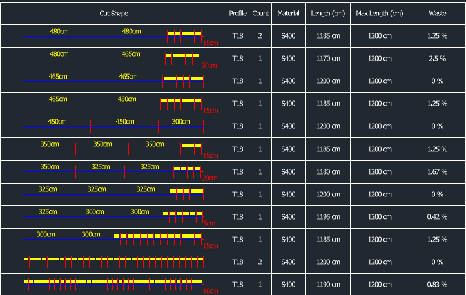Click 465cm label in the 465cm 450cm row
This screenshot has height=295, width=466.
click(58, 99)
